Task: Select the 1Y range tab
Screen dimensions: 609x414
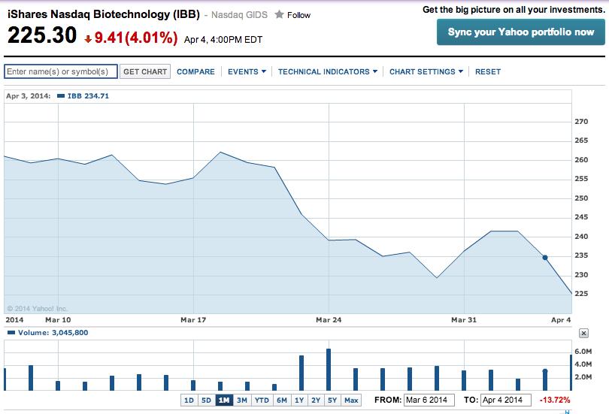Action: click(299, 400)
